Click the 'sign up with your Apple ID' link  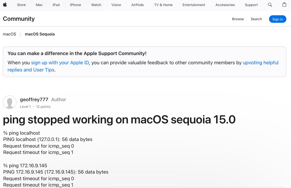(x=60, y=63)
